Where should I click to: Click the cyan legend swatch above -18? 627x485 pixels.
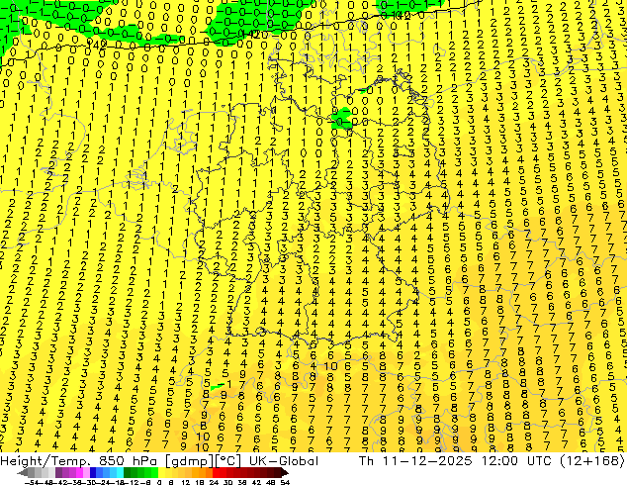coord(121,473)
